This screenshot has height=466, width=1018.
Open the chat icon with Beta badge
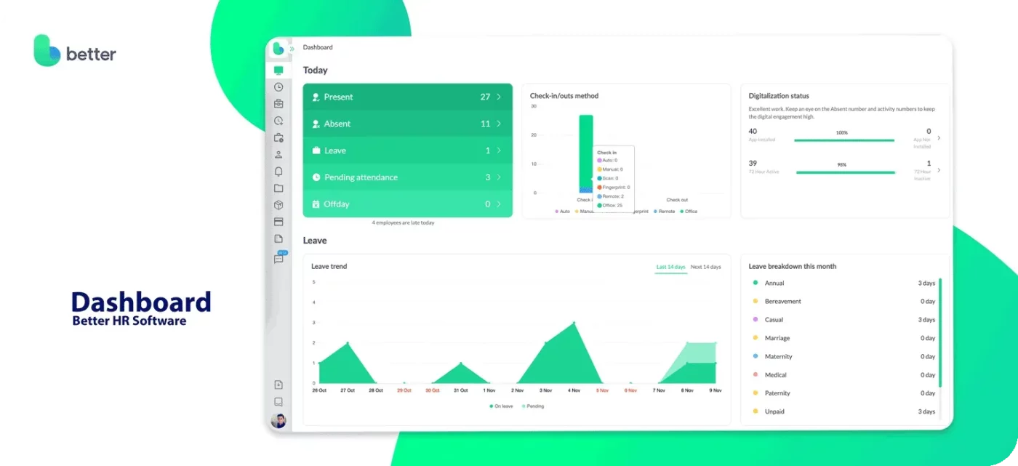click(x=278, y=259)
